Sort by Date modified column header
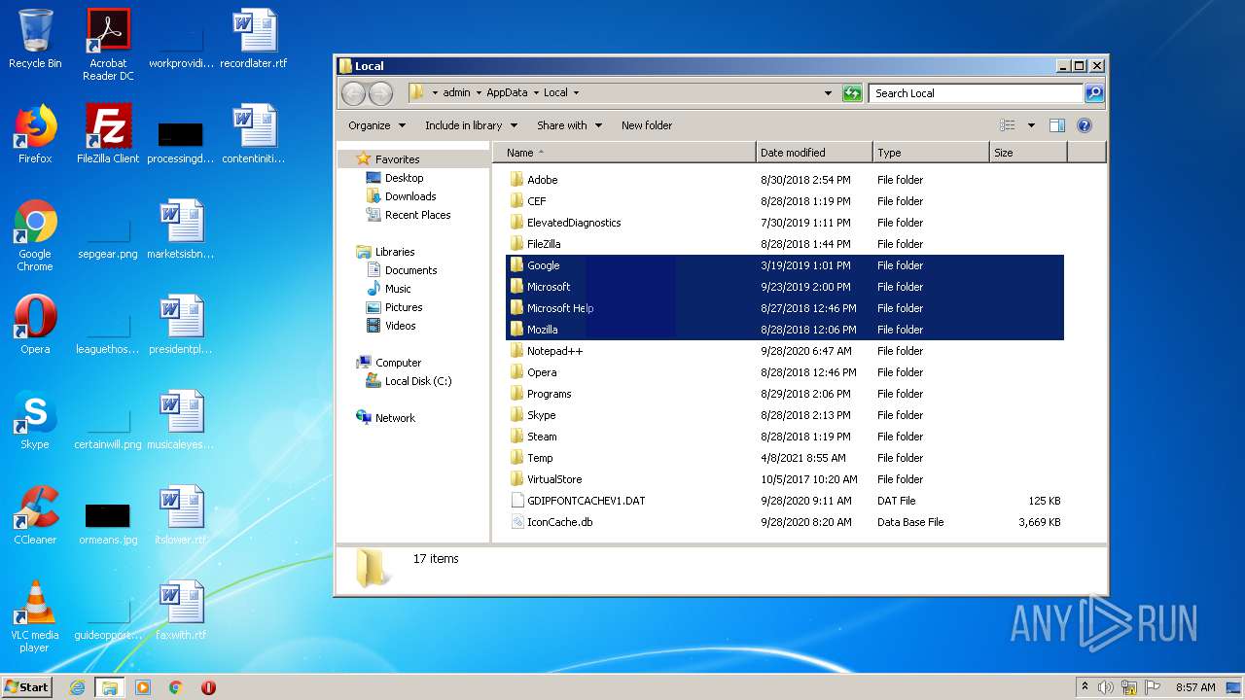 click(814, 153)
